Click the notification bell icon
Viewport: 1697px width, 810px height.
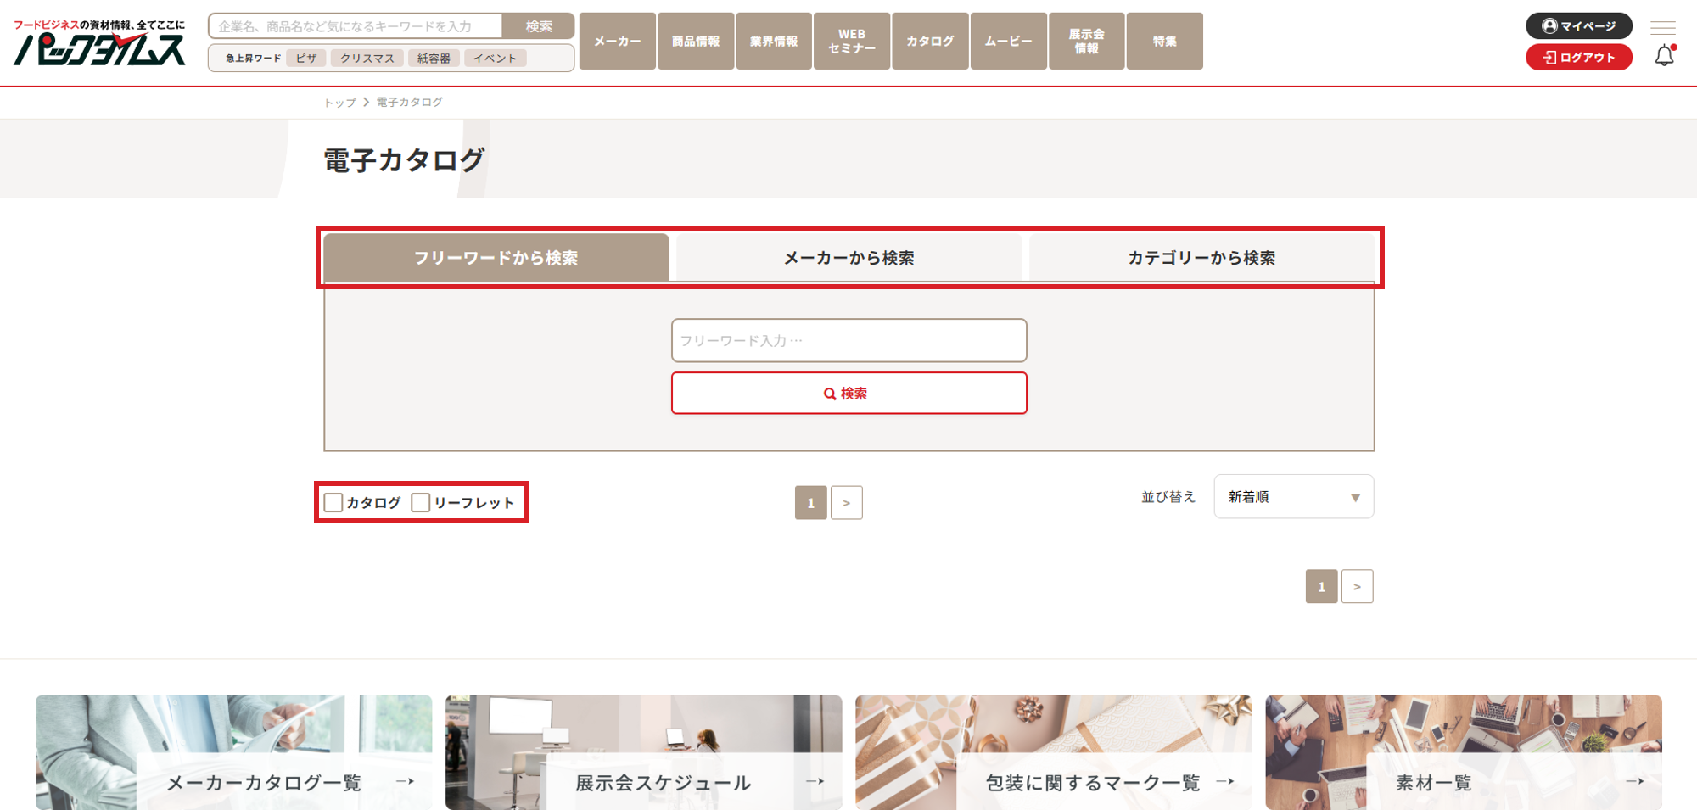tap(1664, 57)
